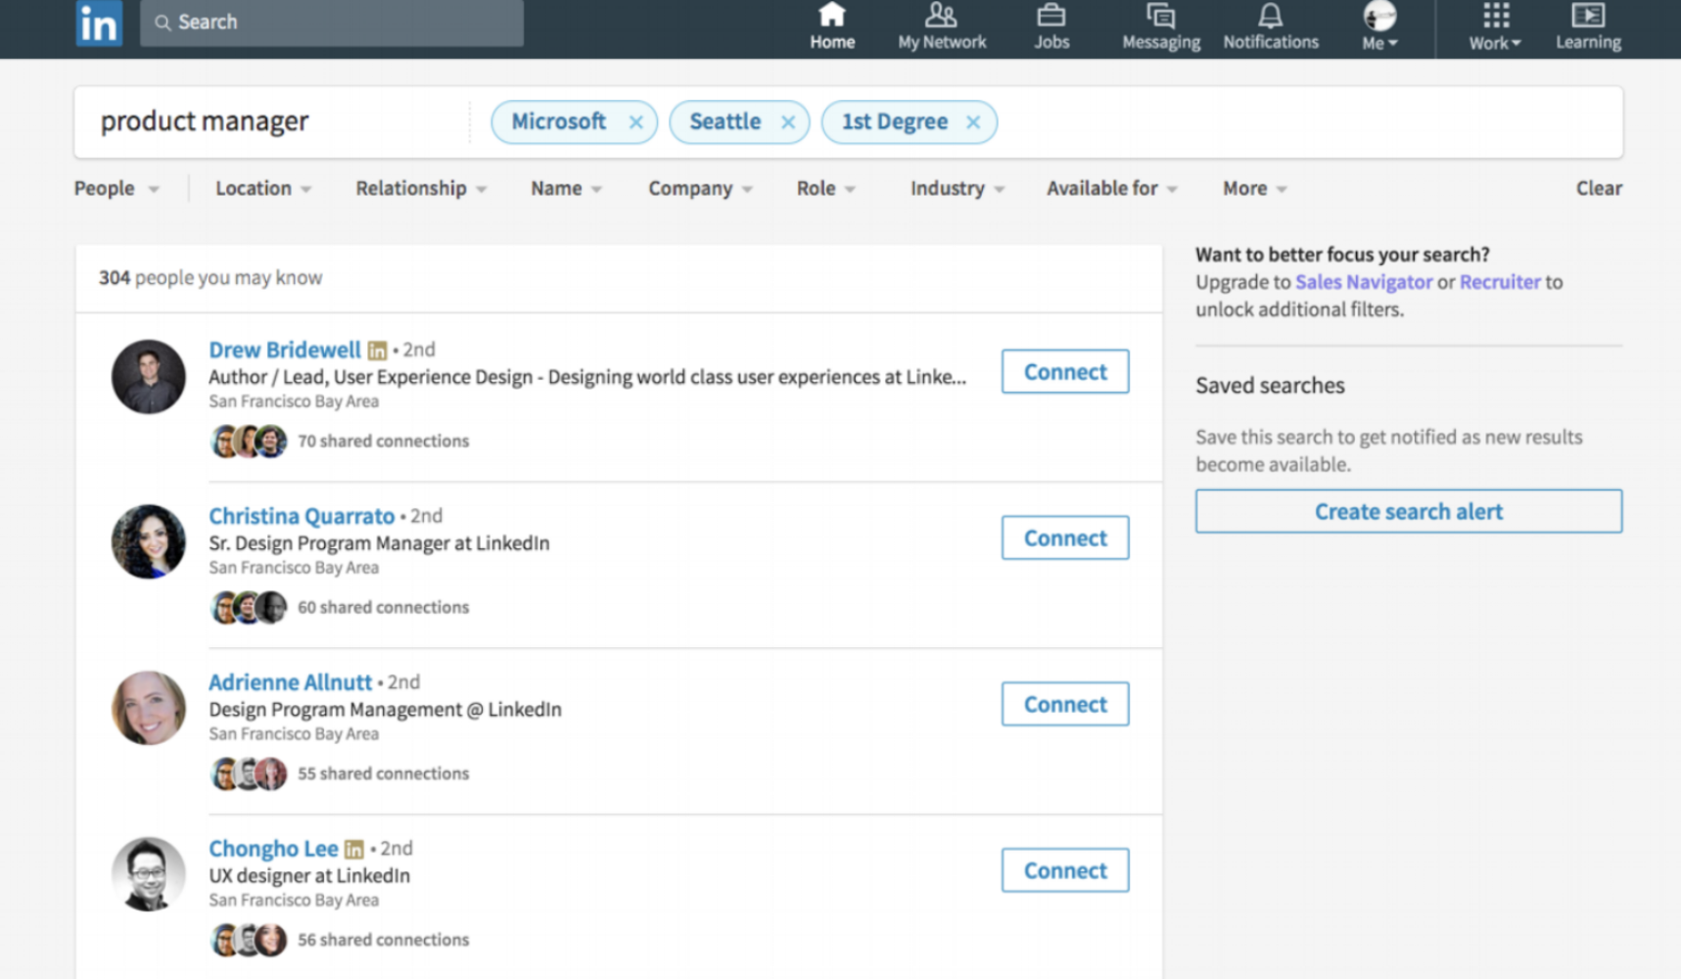This screenshot has height=979, width=1681.
Task: Click shared connection avatars under Adrienne Allnutt
Action: (x=249, y=774)
